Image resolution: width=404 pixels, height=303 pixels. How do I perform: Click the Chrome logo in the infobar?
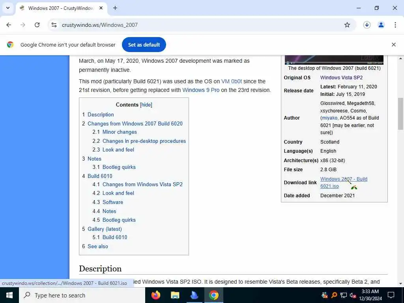coord(10,45)
